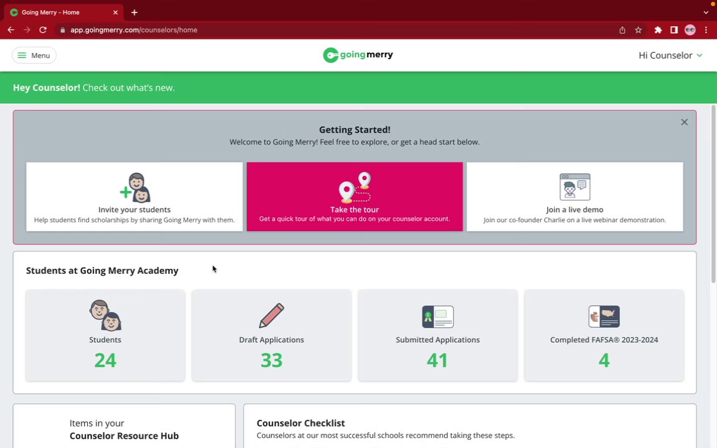Select the Take the tour title

click(x=355, y=209)
